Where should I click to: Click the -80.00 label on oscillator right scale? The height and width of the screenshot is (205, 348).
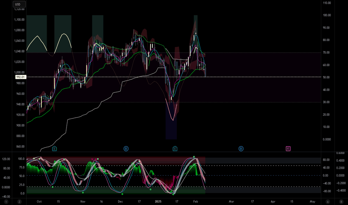(327, 191)
